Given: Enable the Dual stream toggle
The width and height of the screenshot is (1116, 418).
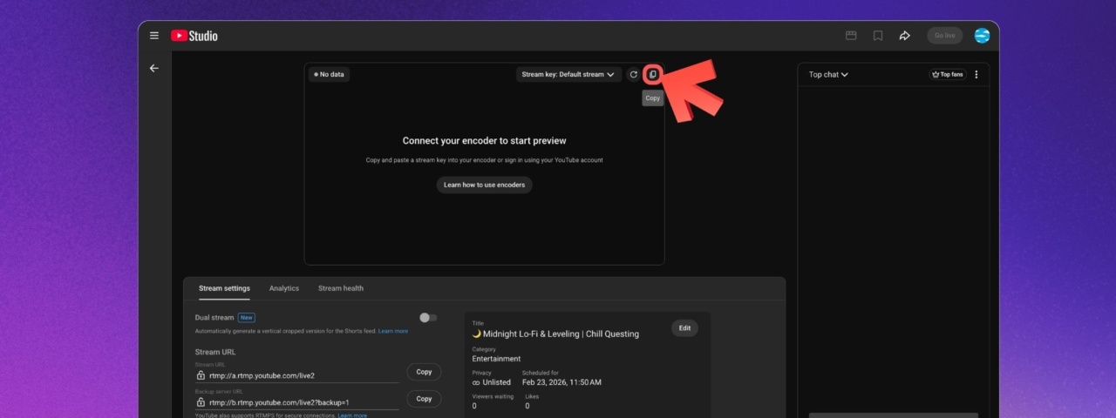Looking at the screenshot, I should coord(428,318).
